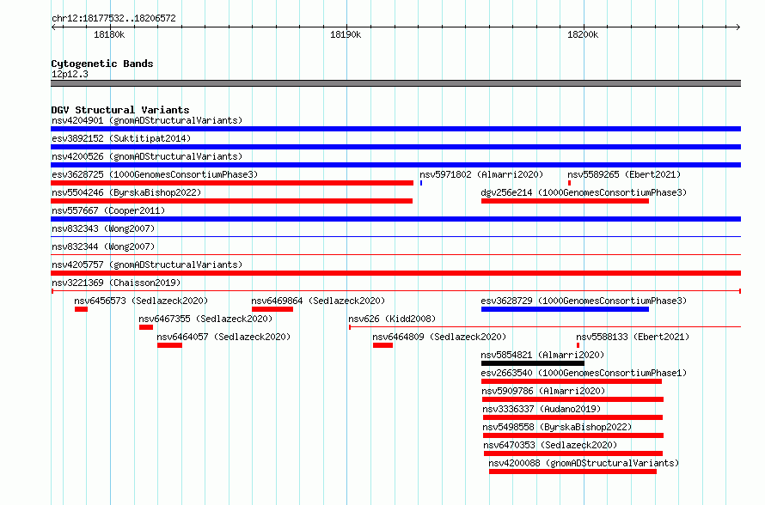The width and height of the screenshot is (765, 505).
Task: Click the red bar under nsv6456573
Action: [81, 309]
